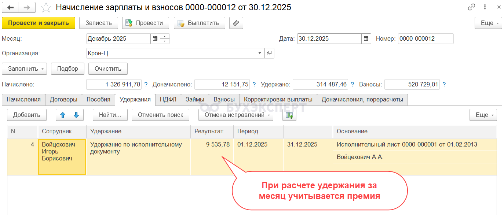Viewport: 504px width, 215px height.
Task: Move row up with blue arrow
Action: coord(63,115)
